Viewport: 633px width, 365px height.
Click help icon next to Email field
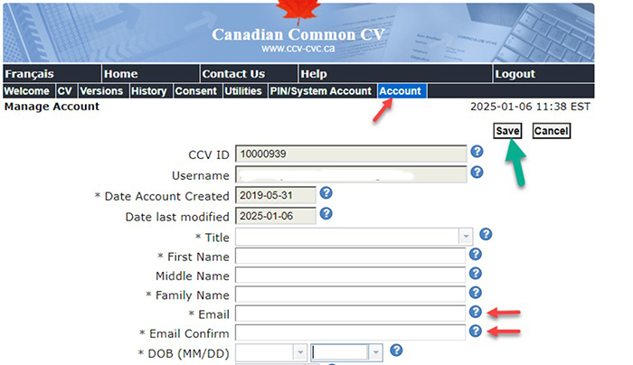tap(477, 312)
